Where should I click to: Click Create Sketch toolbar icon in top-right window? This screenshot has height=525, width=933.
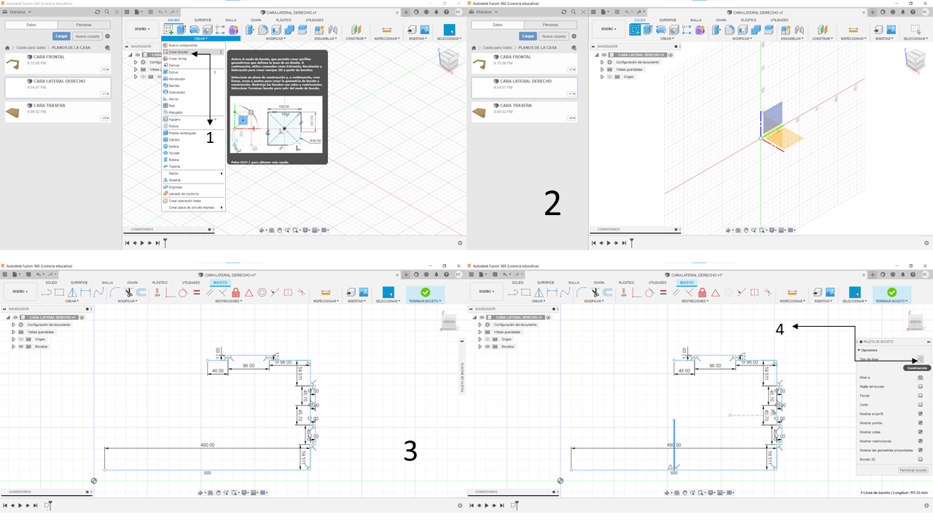pyautogui.click(x=636, y=29)
